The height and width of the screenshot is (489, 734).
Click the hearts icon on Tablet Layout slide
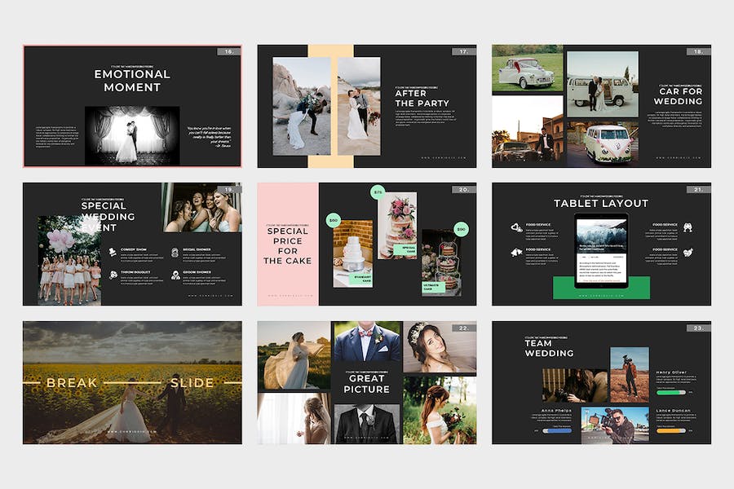pyautogui.click(x=517, y=227)
